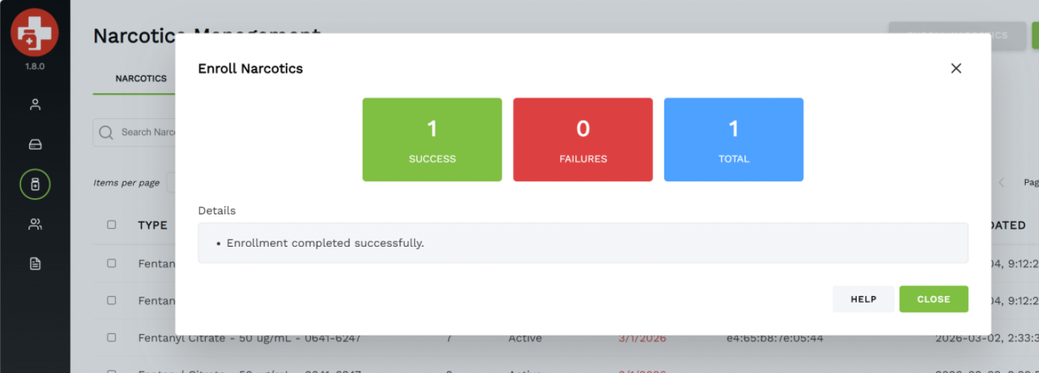The height and width of the screenshot is (373, 1039).
Task: Tick the checkbox for Fentanyl Citrate 0641-6247 row
Action: (112, 338)
